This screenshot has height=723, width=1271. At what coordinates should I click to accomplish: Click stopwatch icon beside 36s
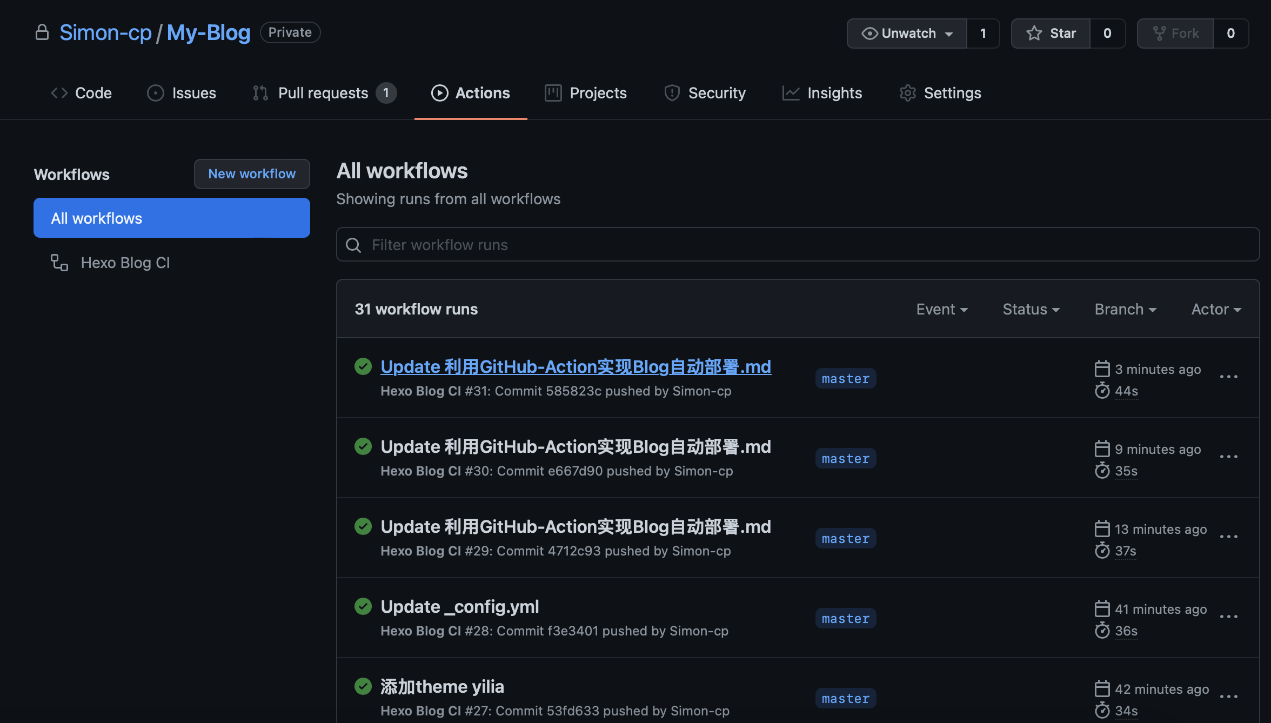point(1102,630)
